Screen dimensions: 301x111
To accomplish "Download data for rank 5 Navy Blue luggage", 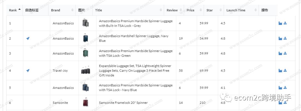I will pyautogui.click(x=285, y=87).
